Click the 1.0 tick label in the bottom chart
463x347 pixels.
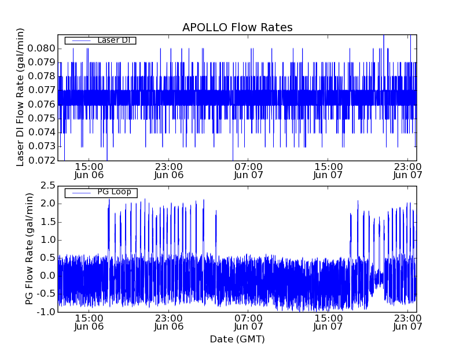click(x=48, y=240)
